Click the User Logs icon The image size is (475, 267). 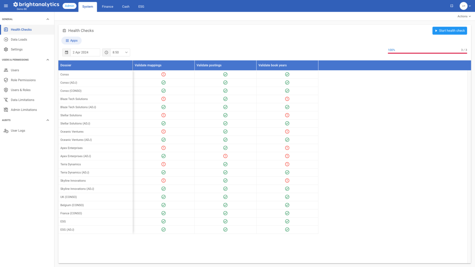click(6, 131)
